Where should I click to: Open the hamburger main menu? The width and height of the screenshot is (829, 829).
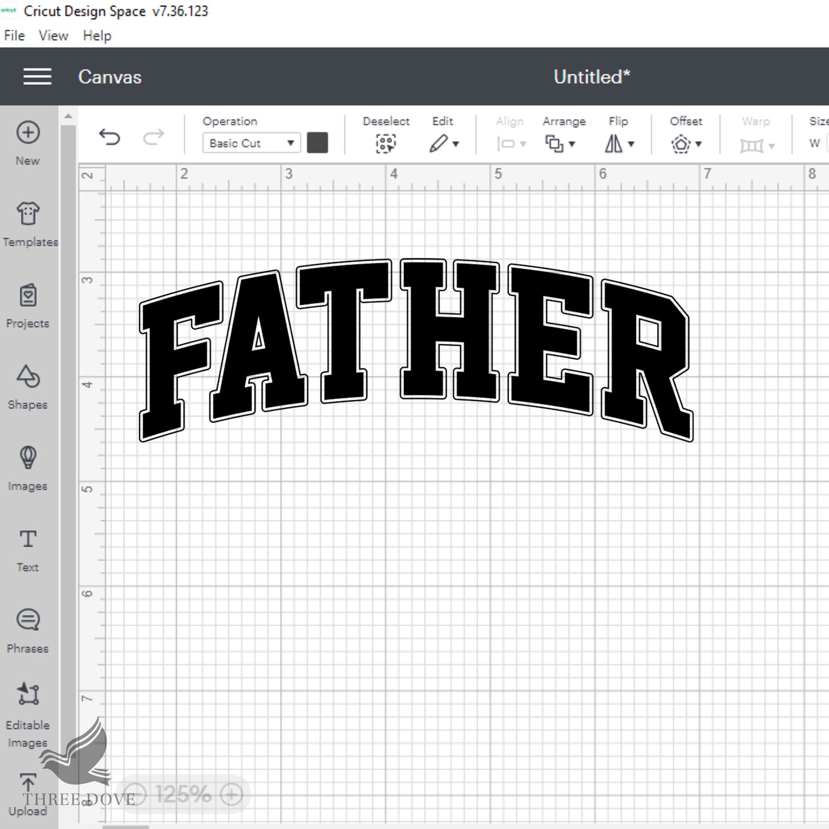(x=37, y=76)
